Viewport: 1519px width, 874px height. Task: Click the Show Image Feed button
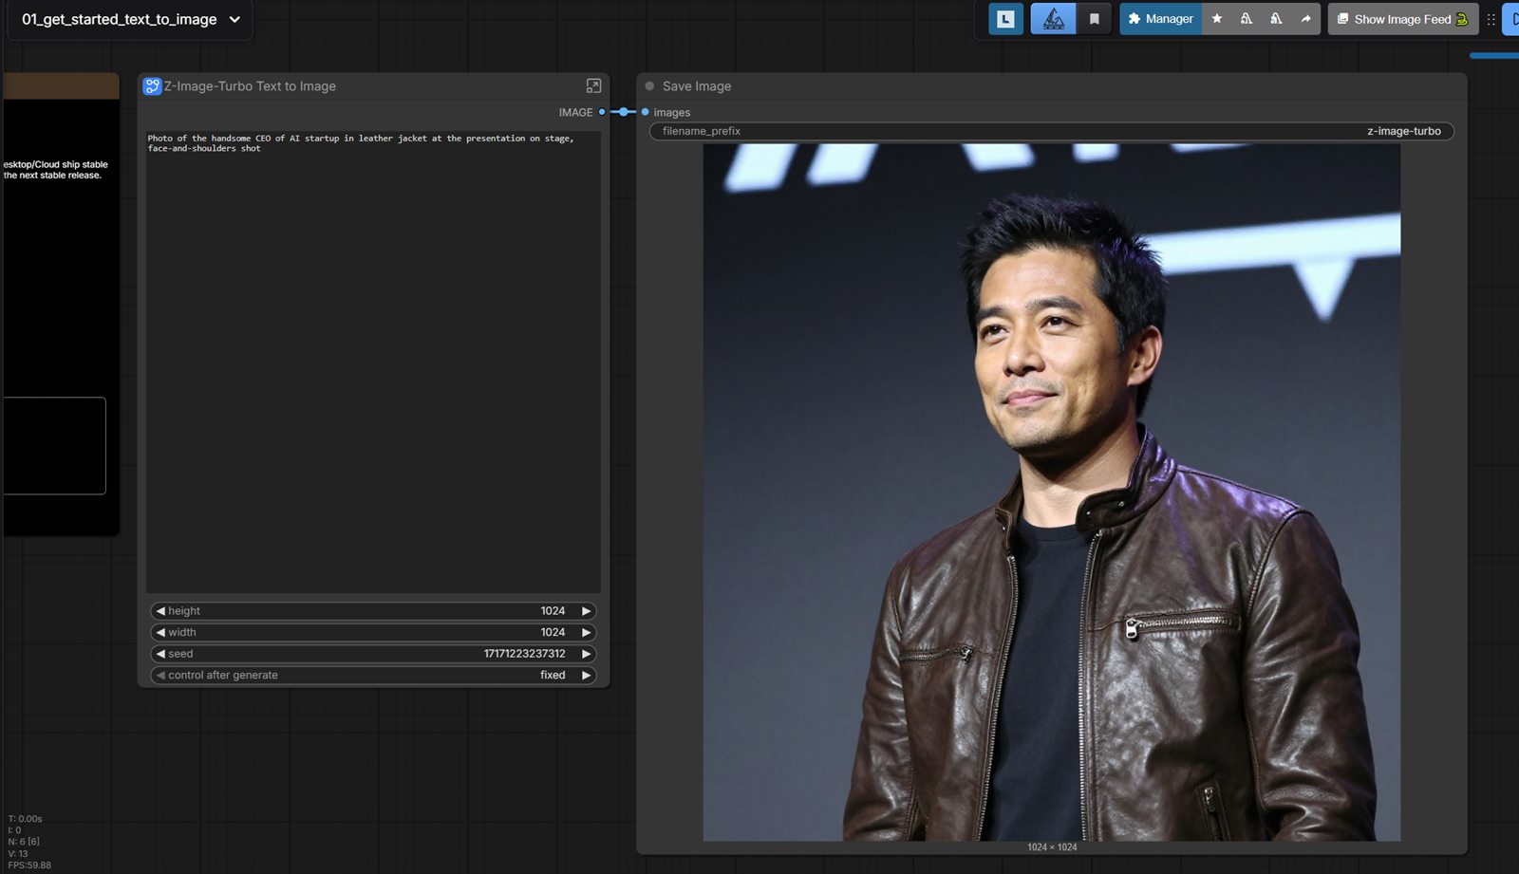(x=1402, y=19)
